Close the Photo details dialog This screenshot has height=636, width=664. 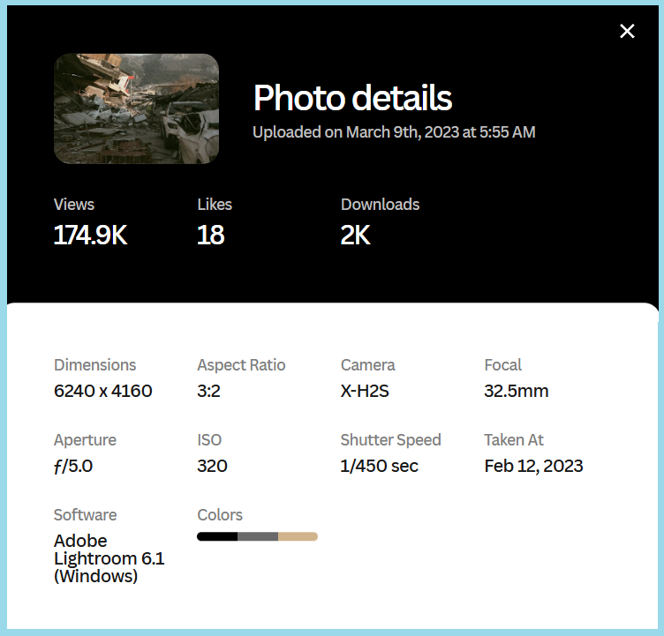pyautogui.click(x=627, y=32)
